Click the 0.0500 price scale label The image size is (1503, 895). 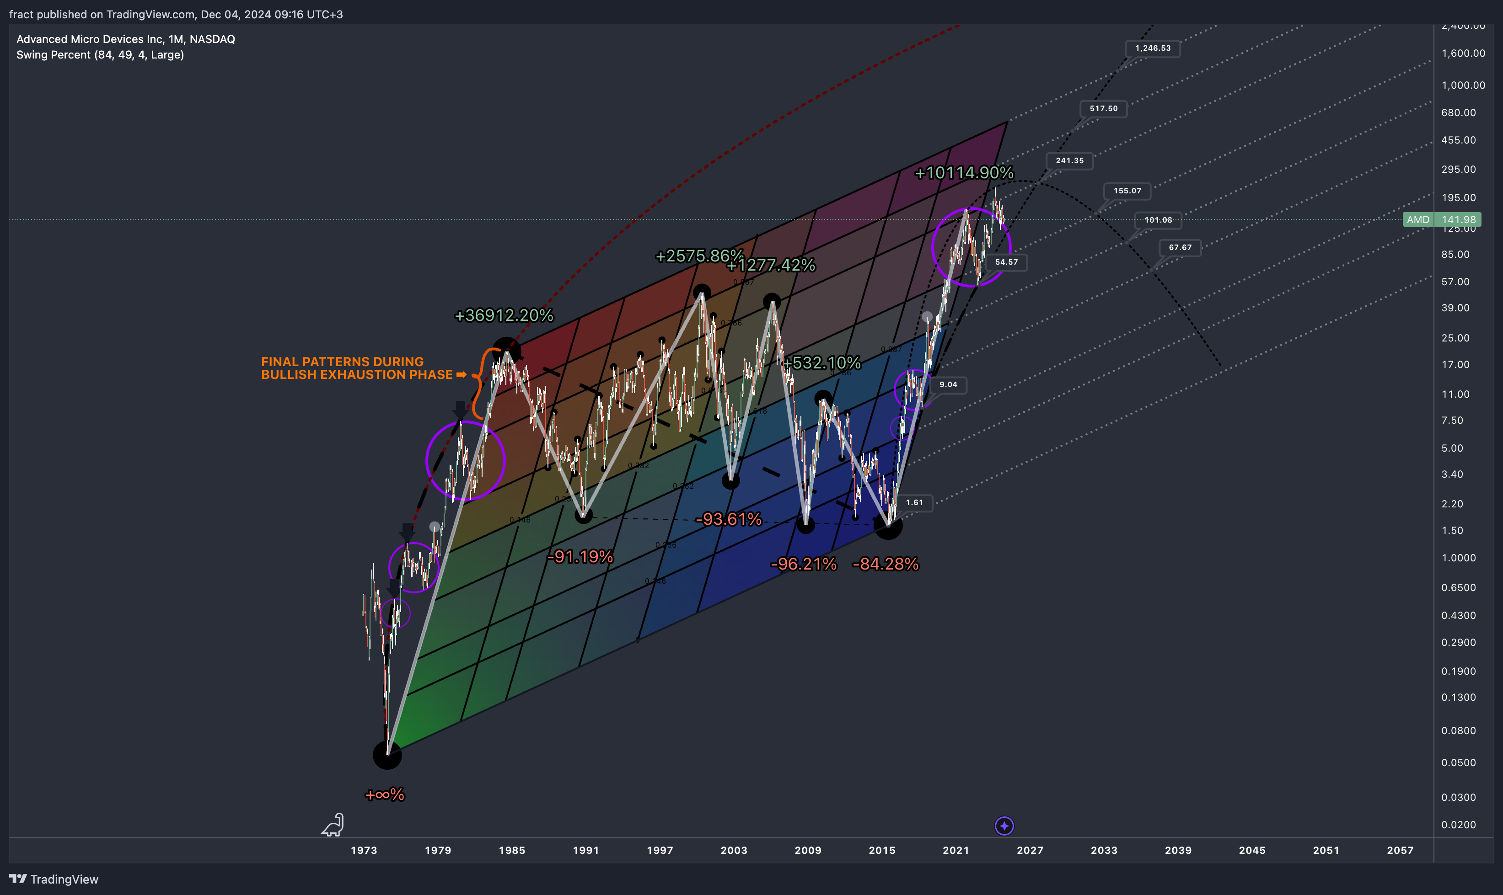1458,763
